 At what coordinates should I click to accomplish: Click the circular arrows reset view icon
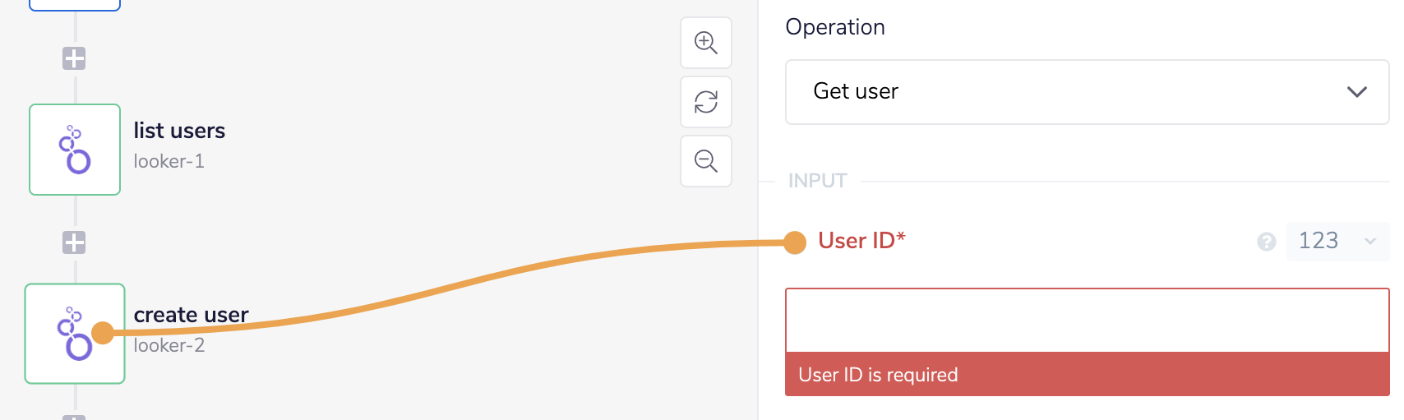706,102
